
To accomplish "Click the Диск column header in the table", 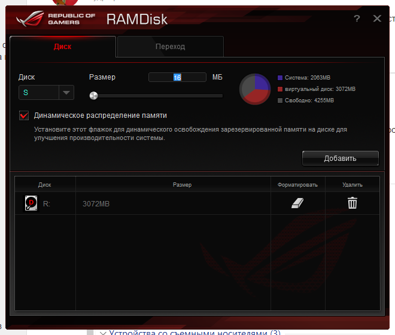I will pyautogui.click(x=45, y=185).
